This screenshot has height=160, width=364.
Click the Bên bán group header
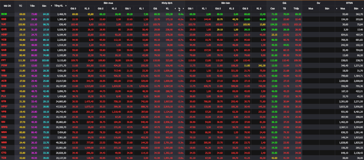pos(225,3)
